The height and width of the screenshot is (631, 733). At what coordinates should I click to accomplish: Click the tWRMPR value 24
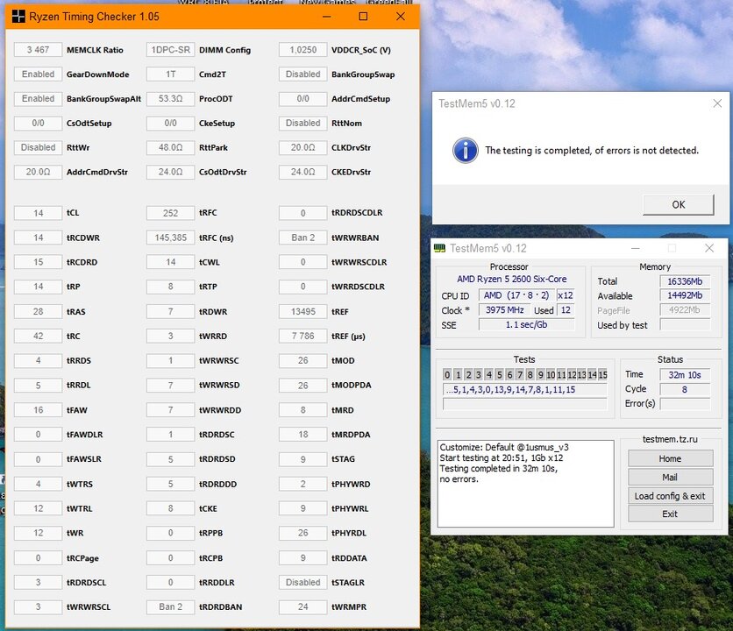coord(302,606)
